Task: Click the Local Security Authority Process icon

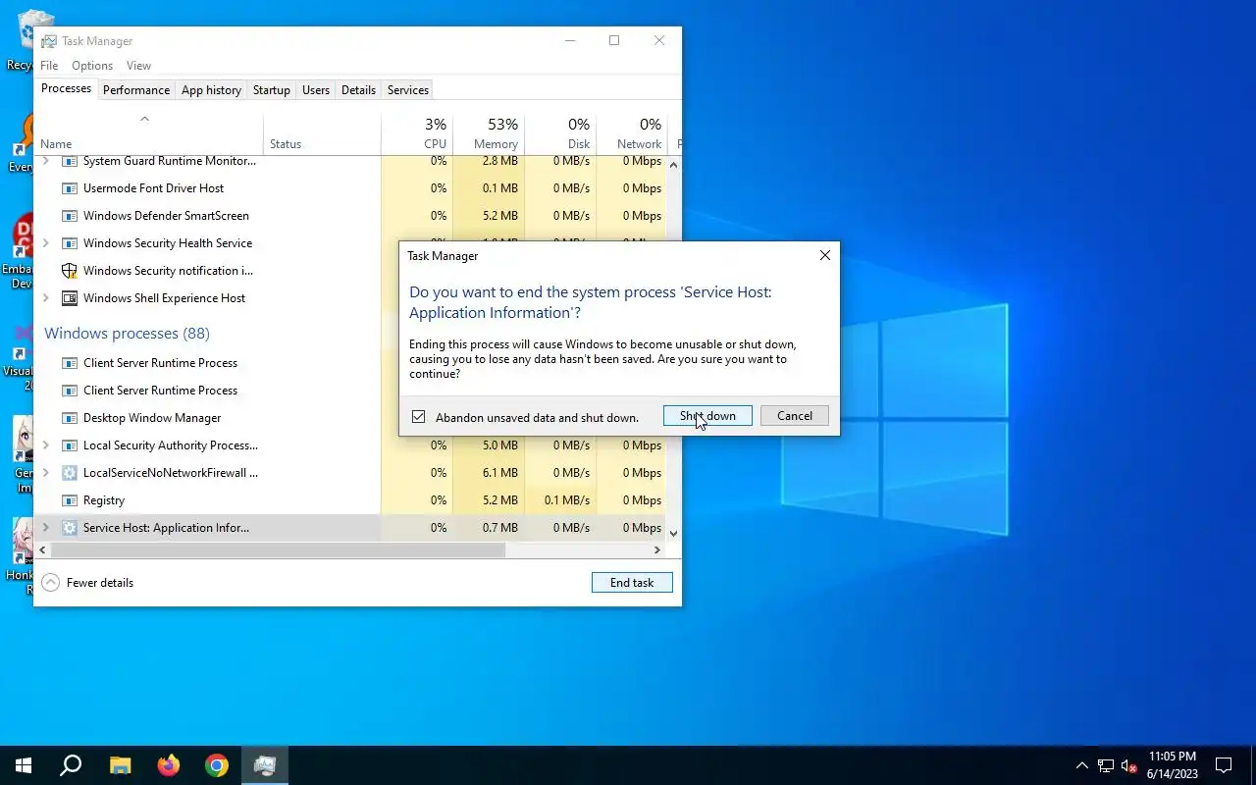Action: pyautogui.click(x=70, y=445)
